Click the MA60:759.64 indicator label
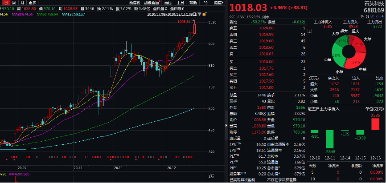The image size is (386, 183). pyautogui.click(x=47, y=14)
